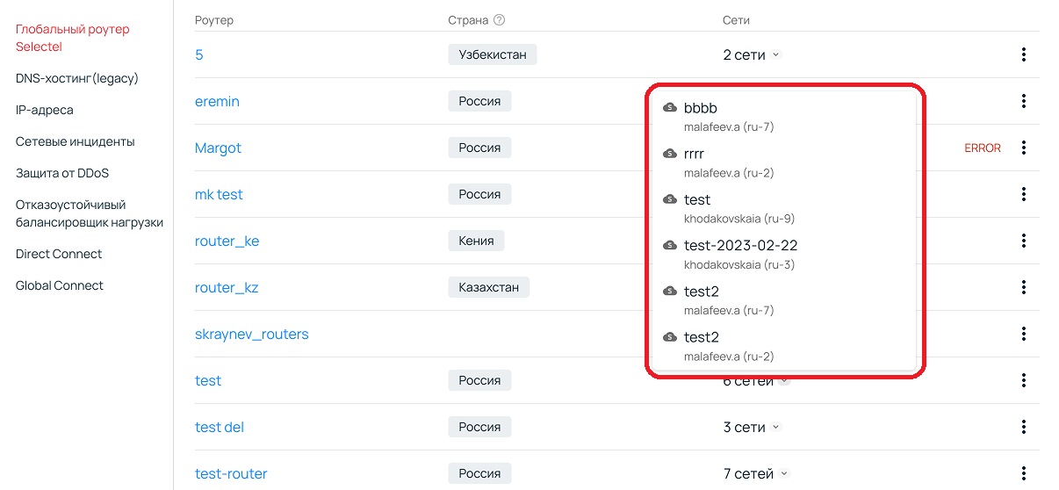Open the skraynev_routers link
1059x490 pixels.
click(x=251, y=334)
